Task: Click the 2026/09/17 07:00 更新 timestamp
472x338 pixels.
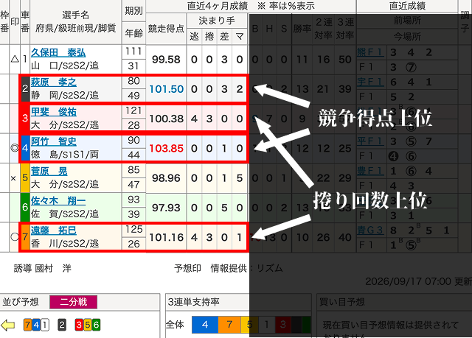Action: (418, 281)
